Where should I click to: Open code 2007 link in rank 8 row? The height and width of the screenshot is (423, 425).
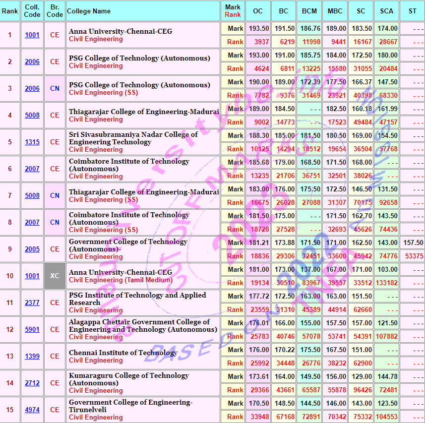coord(32,222)
